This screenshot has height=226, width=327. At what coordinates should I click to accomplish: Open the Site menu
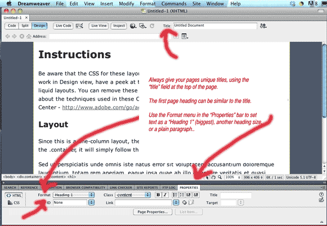pos(196,4)
